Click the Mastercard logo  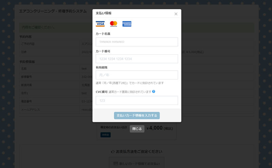coord(114,24)
